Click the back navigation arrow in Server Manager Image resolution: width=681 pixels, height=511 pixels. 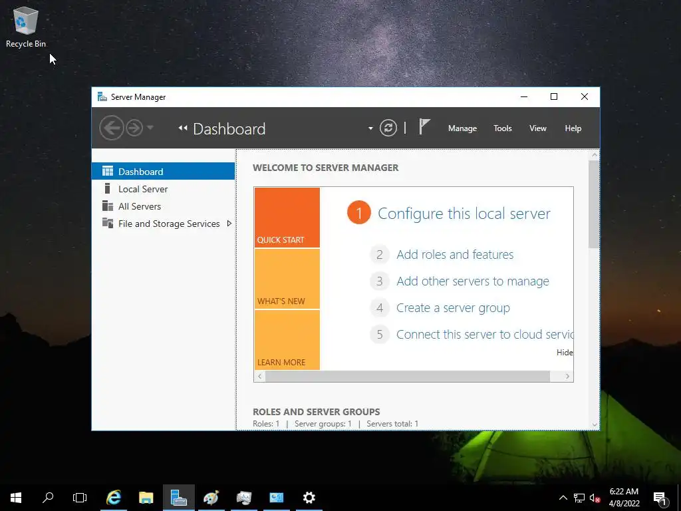[x=111, y=128]
